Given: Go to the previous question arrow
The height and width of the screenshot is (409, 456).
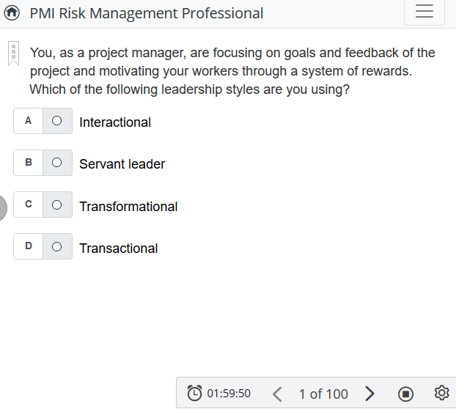Looking at the screenshot, I should click(x=277, y=394).
